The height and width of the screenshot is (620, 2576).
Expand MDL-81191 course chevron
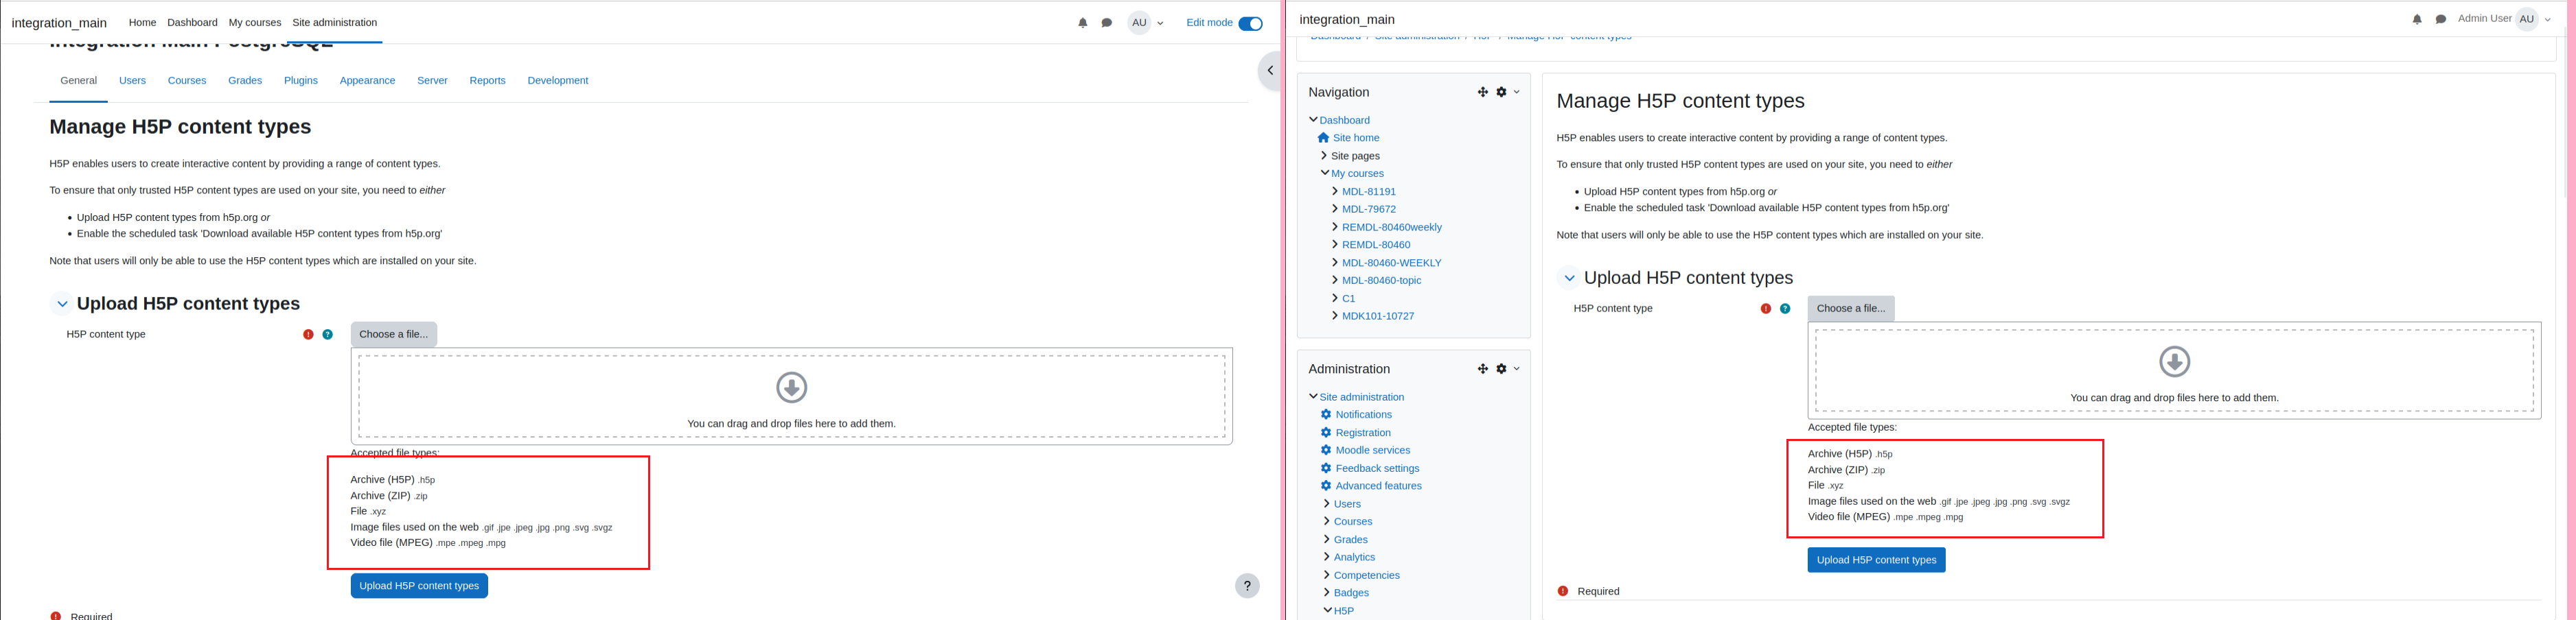tap(1335, 191)
